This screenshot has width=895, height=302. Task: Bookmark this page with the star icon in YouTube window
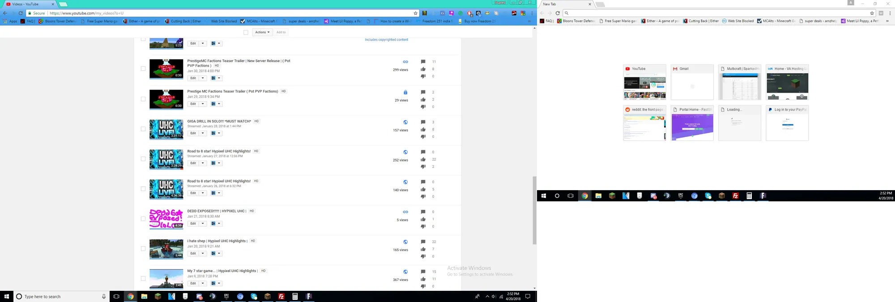pos(415,13)
